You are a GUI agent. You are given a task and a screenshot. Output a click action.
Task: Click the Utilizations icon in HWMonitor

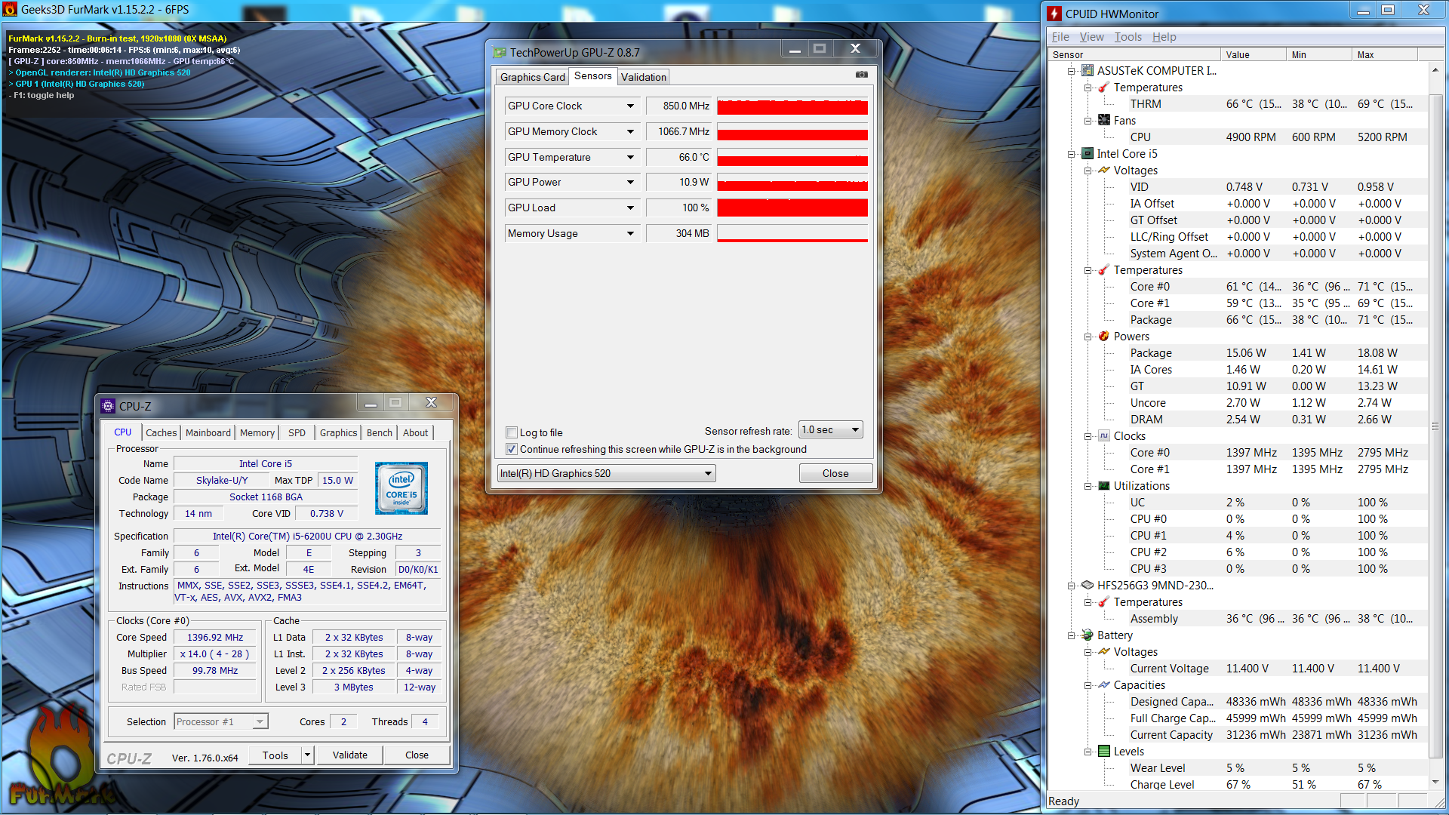[1104, 486]
